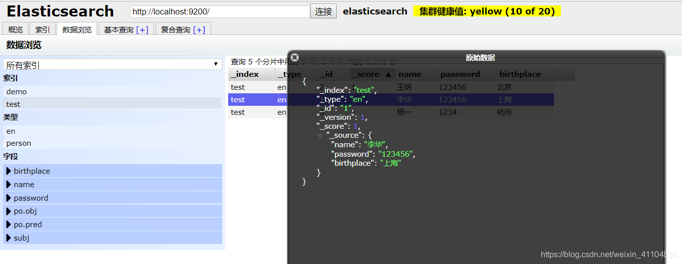
Task: Close the 原始数据 raw data popup
Action: [x=295, y=57]
